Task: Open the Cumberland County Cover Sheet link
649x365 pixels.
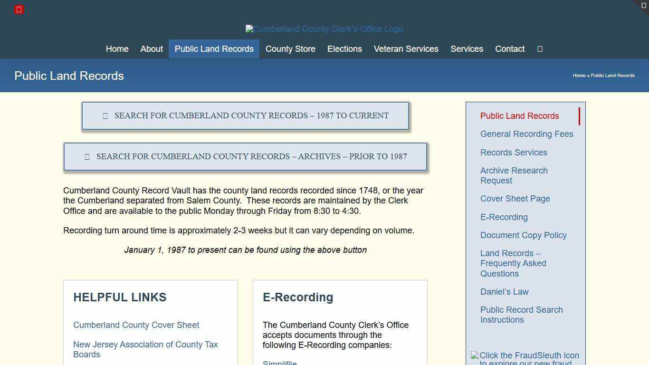Action: click(x=136, y=325)
